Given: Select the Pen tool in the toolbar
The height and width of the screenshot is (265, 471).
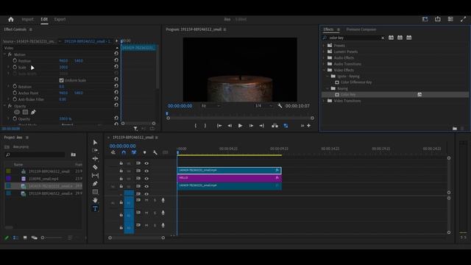Looking at the screenshot, I should coord(95,183).
